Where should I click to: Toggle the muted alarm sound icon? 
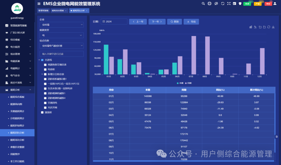[x=216, y=4]
